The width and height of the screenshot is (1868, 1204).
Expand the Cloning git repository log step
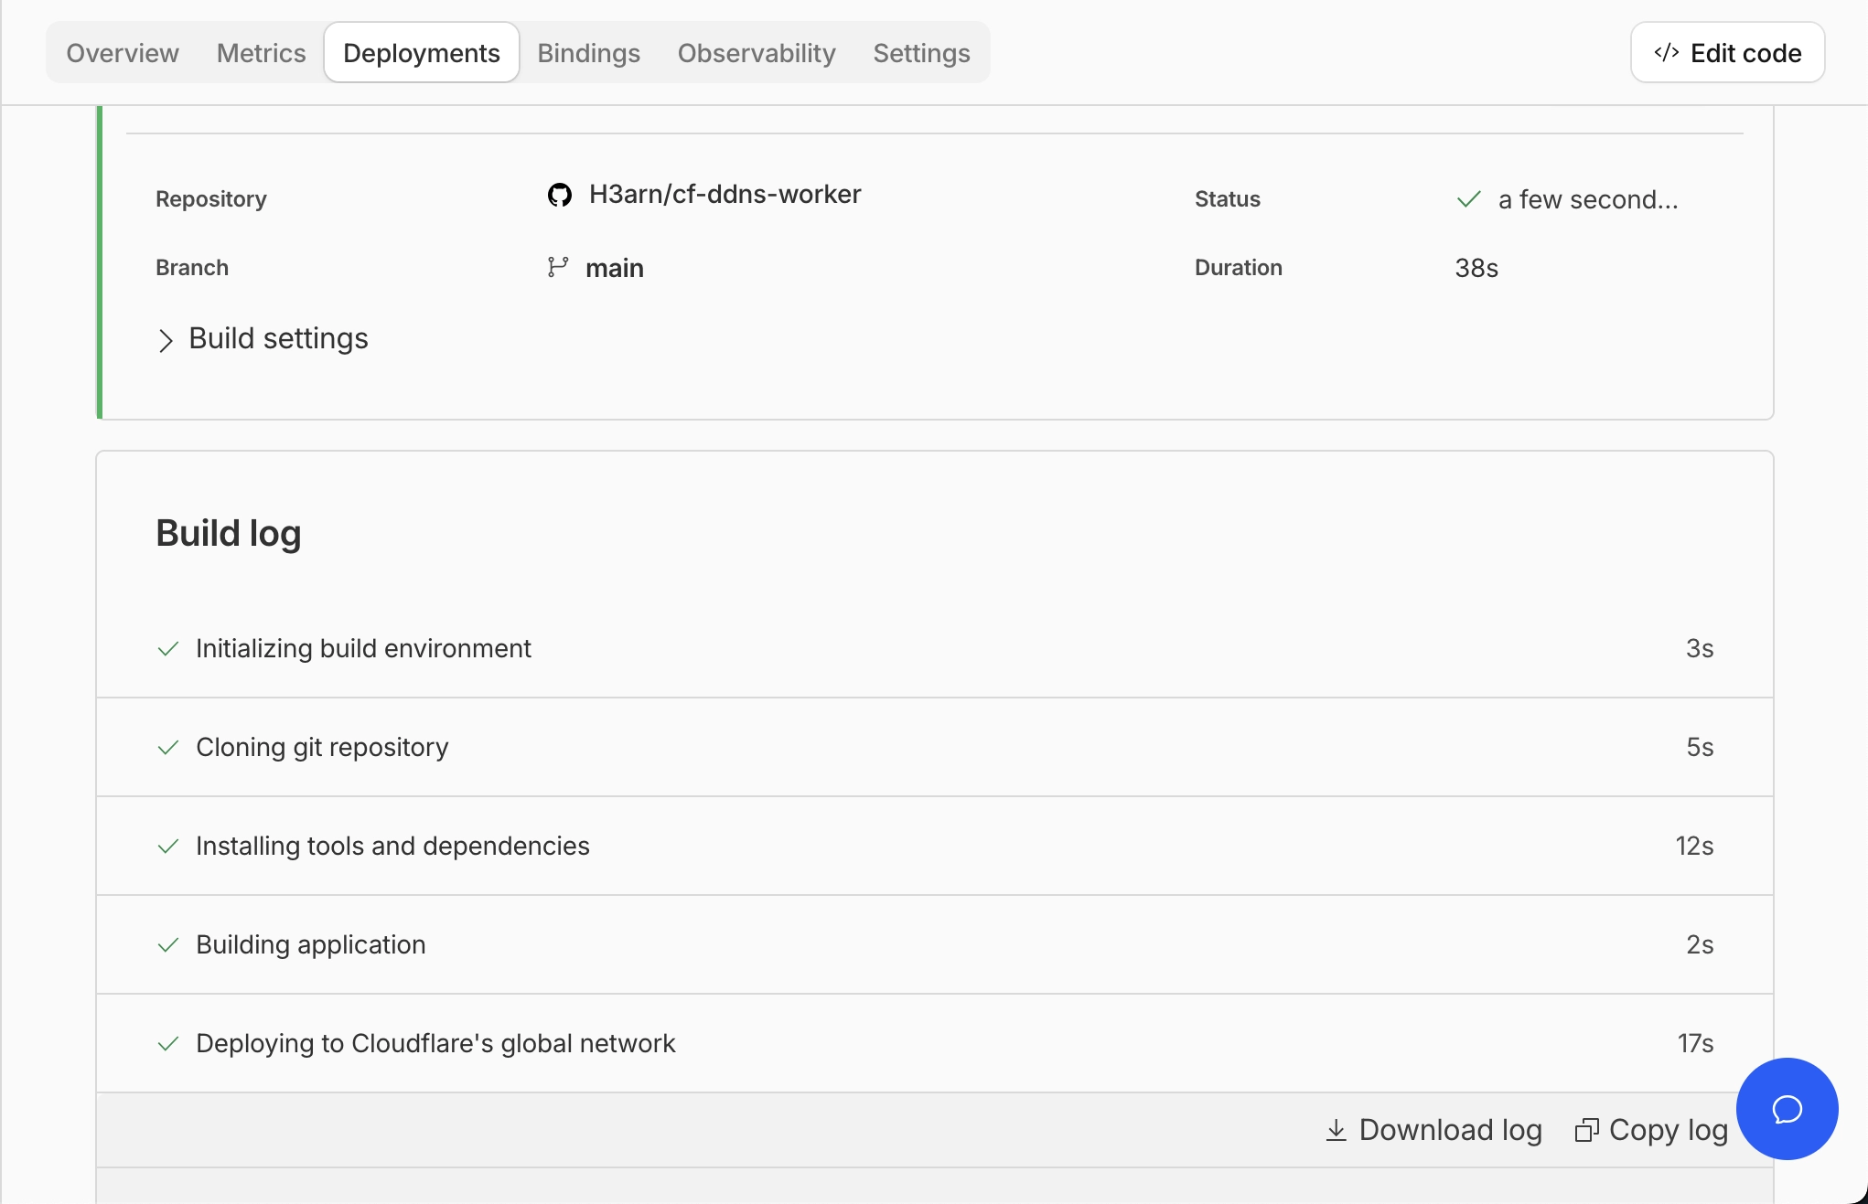(322, 747)
